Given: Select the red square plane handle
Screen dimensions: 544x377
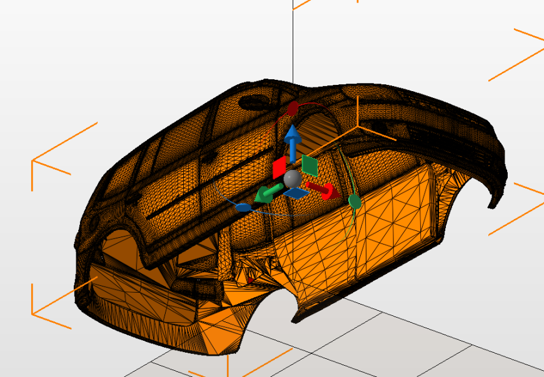Looking at the screenshot, I should (x=280, y=167).
